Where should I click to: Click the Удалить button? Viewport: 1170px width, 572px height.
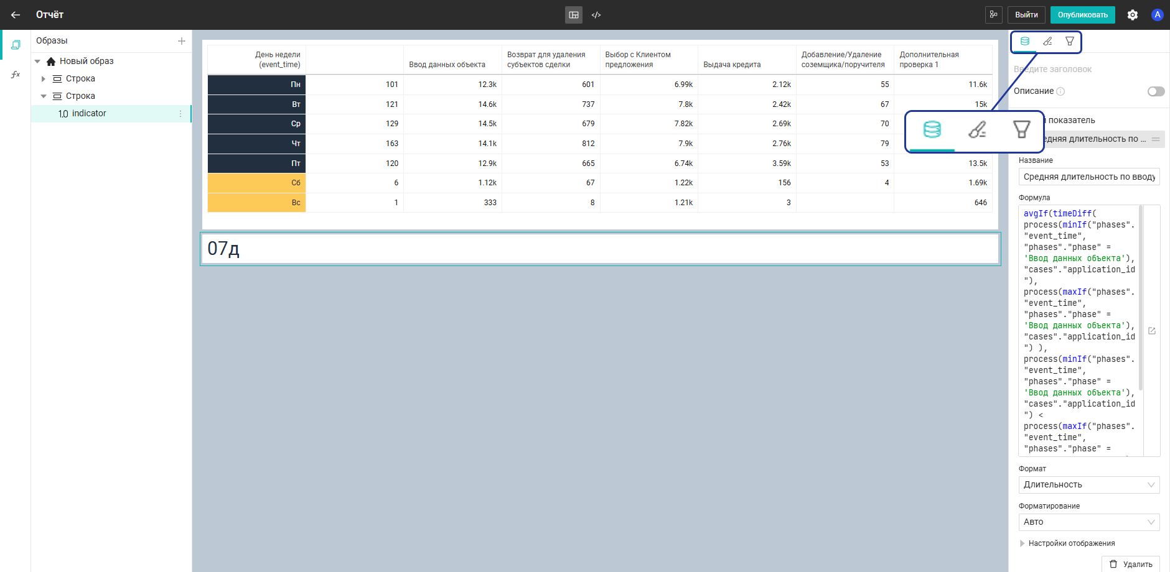pos(1131,564)
